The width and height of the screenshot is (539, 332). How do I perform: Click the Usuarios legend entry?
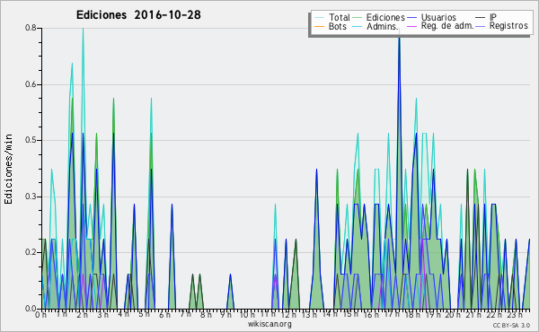[x=432, y=17]
